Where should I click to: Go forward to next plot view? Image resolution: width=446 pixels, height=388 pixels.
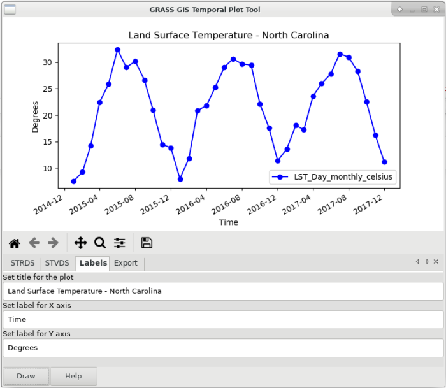tap(54, 243)
